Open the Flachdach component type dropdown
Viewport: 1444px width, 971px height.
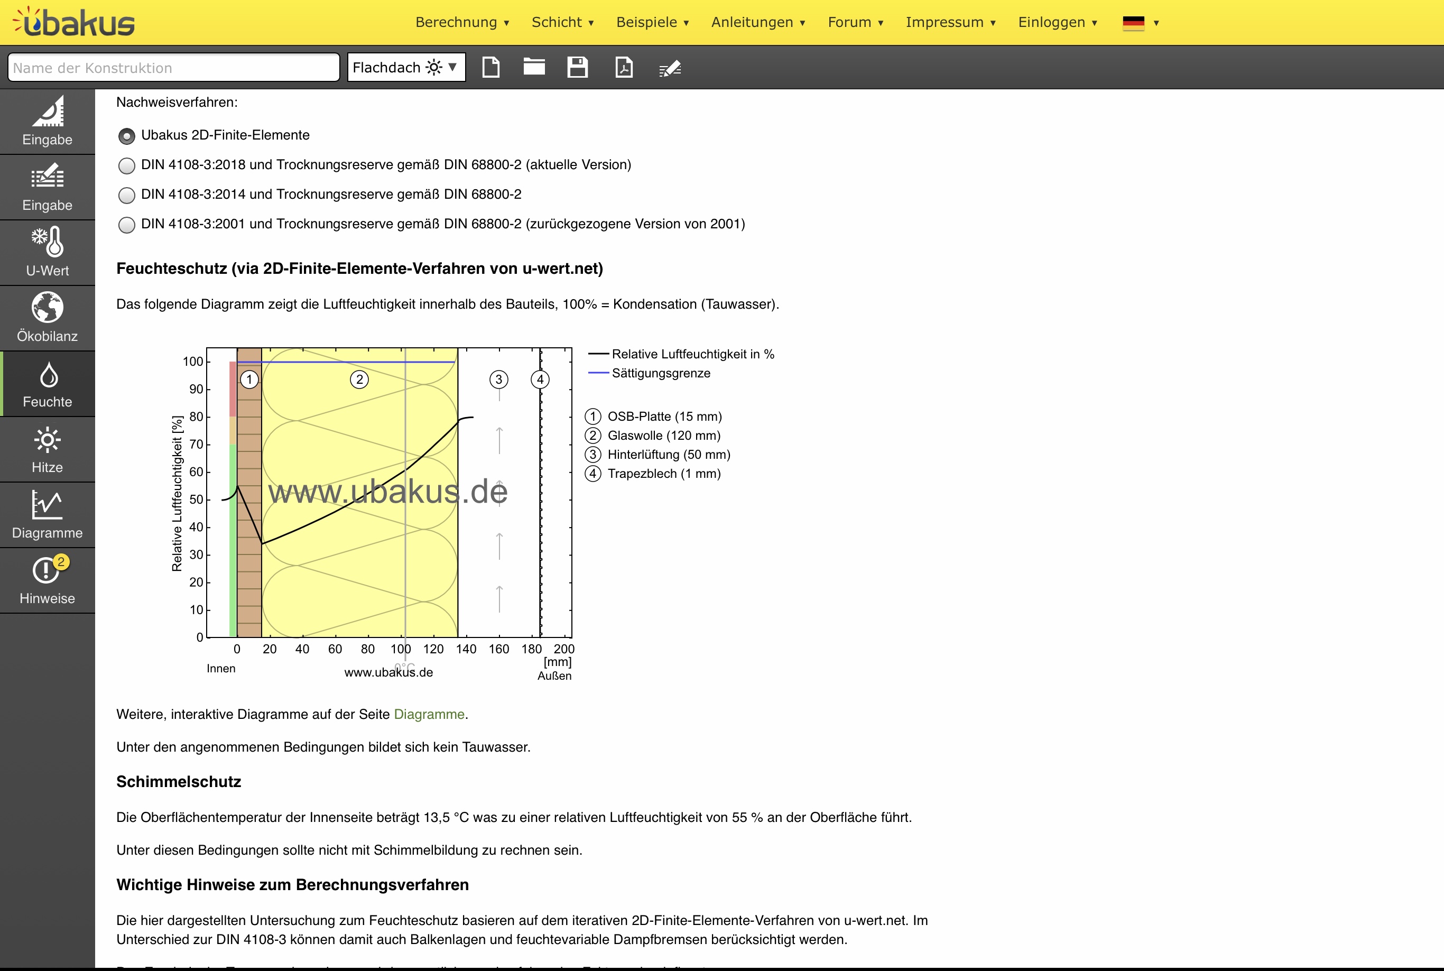coord(405,67)
